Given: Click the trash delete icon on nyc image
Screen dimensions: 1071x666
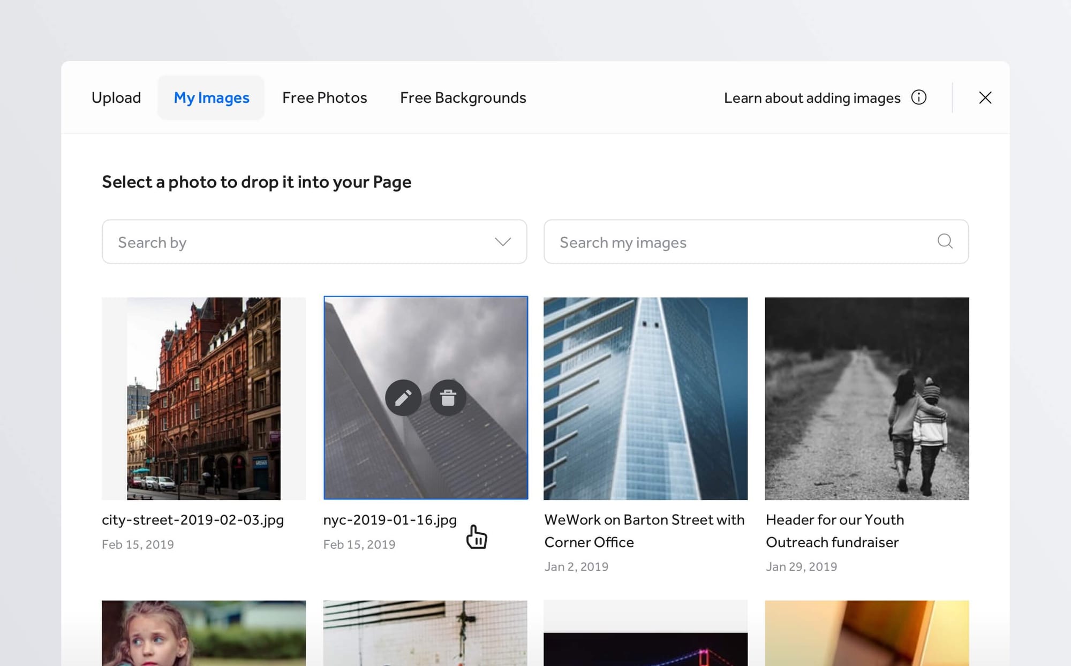Looking at the screenshot, I should coord(448,398).
